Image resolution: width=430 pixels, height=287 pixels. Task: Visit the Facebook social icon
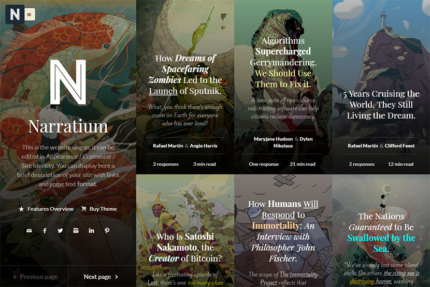click(x=45, y=231)
